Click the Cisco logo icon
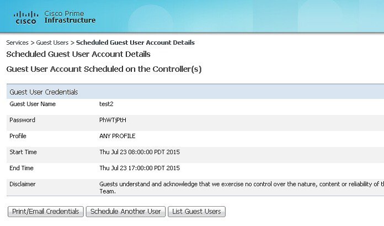Screen dimensions: 384x226 pyautogui.click(x=25, y=17)
